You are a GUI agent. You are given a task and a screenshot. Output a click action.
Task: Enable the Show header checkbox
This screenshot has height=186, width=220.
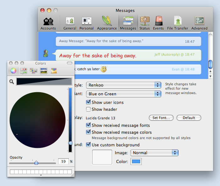(x=88, y=109)
